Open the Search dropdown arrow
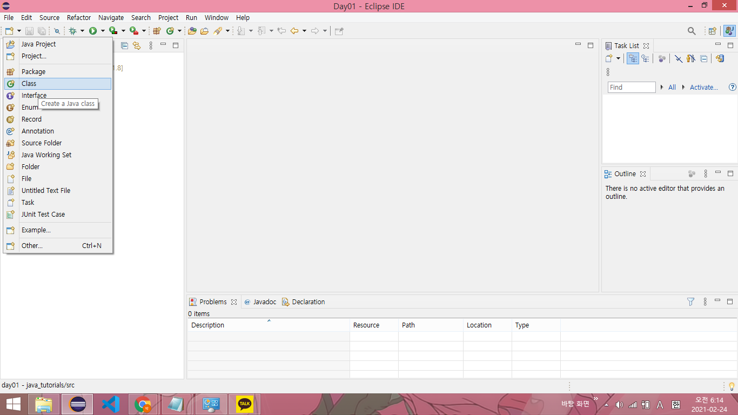The width and height of the screenshot is (738, 415). click(x=227, y=31)
